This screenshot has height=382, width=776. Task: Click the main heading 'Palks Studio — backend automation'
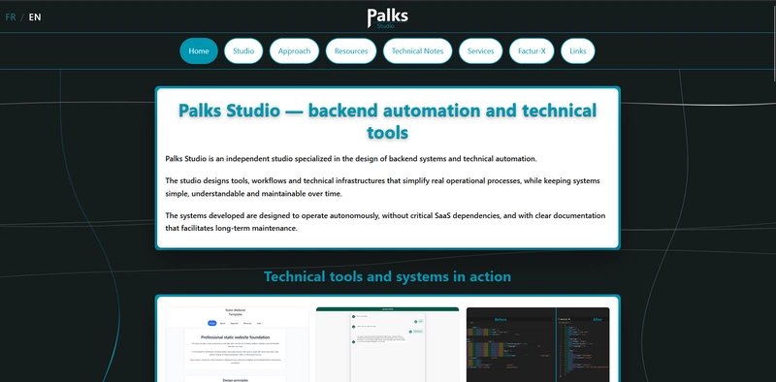387,121
